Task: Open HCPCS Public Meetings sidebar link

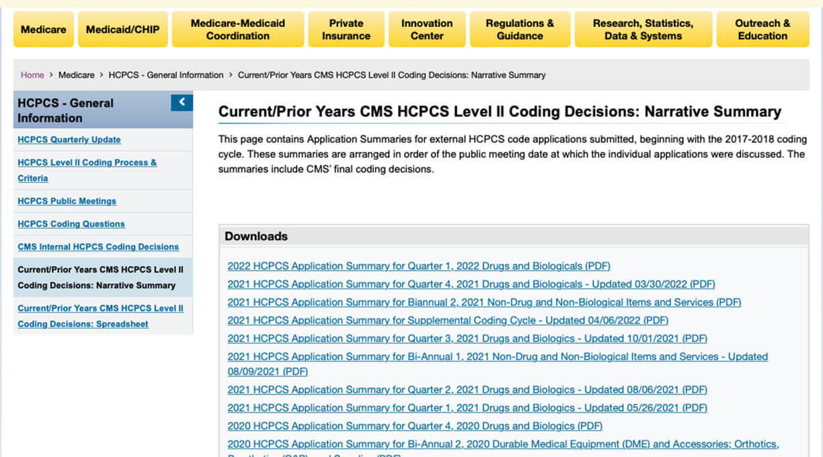Action: [67, 201]
